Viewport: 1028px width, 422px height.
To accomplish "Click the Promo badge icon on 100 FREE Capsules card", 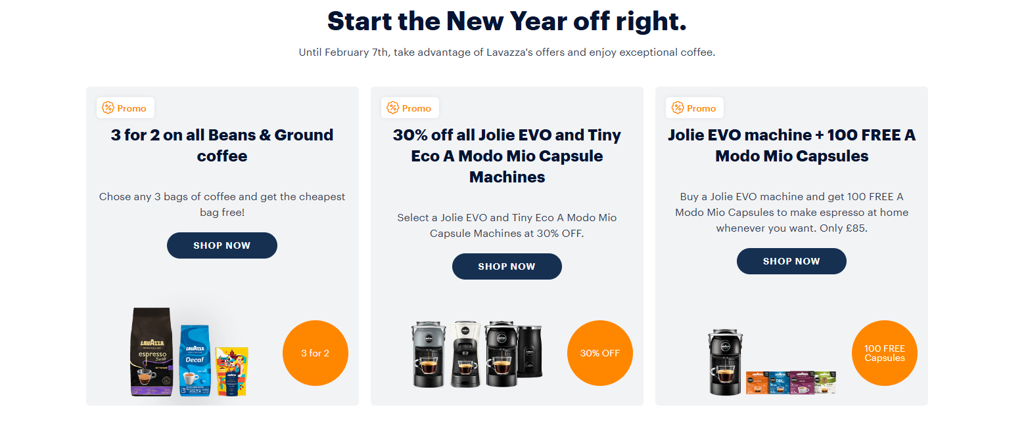I will tap(676, 107).
